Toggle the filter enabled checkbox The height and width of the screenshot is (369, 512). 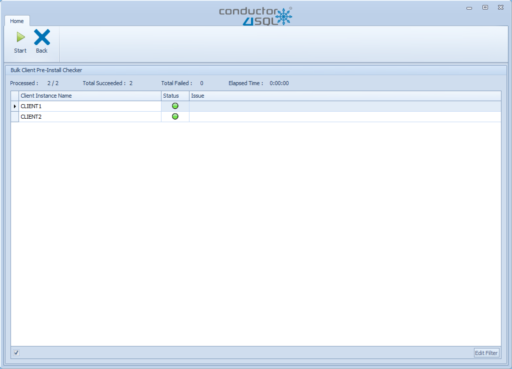[x=16, y=352]
